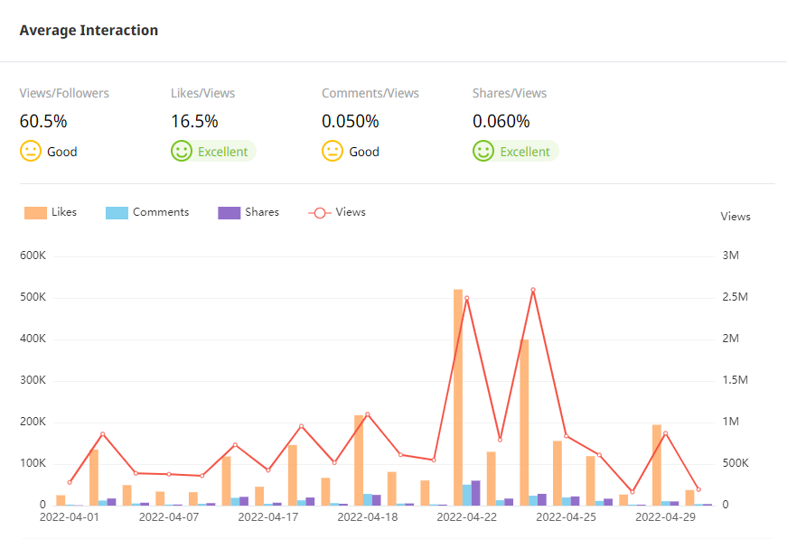Click the neutral face icon under Views/Followers
This screenshot has height=539, width=787.
click(x=31, y=151)
